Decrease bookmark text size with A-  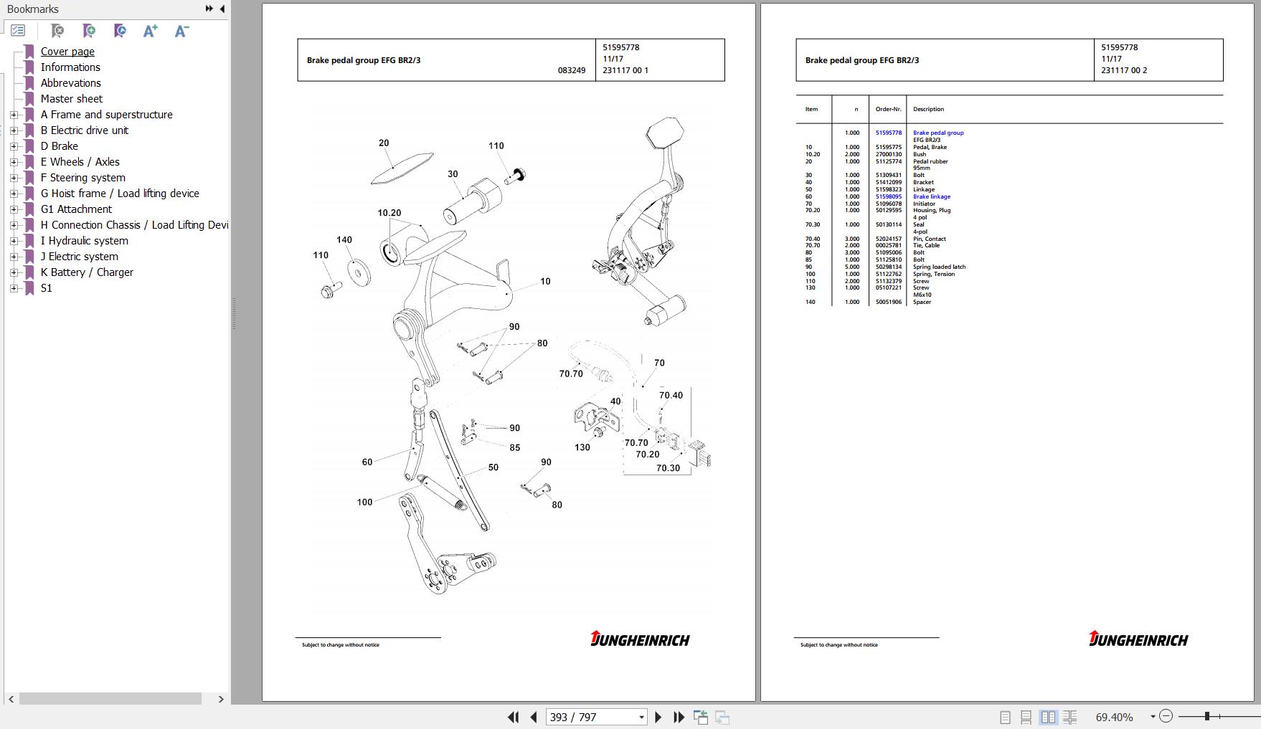coord(181,31)
